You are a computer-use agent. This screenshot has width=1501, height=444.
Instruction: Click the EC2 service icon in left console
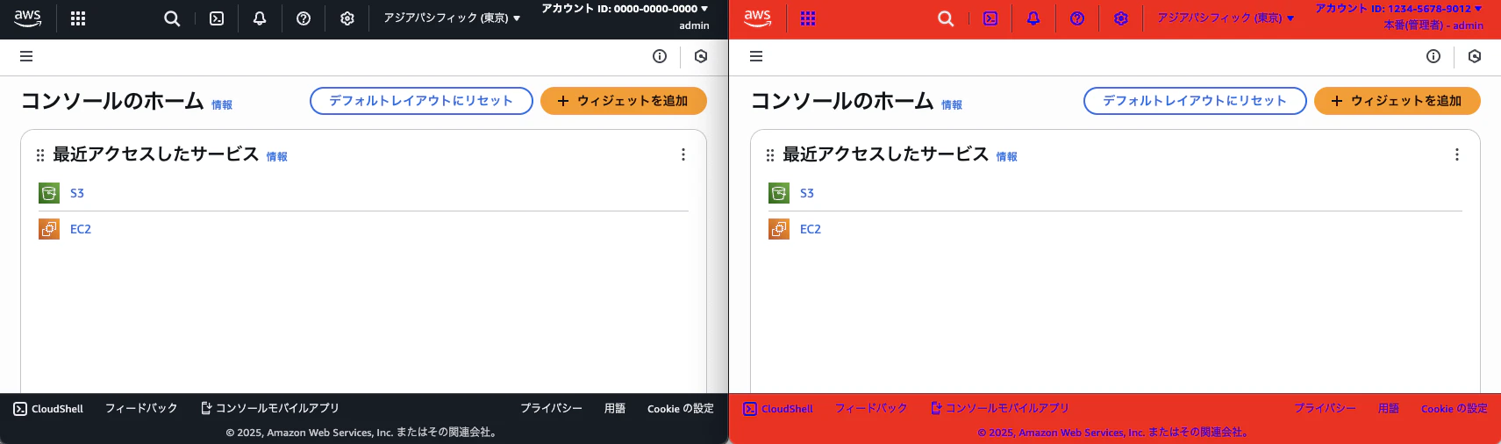49,229
